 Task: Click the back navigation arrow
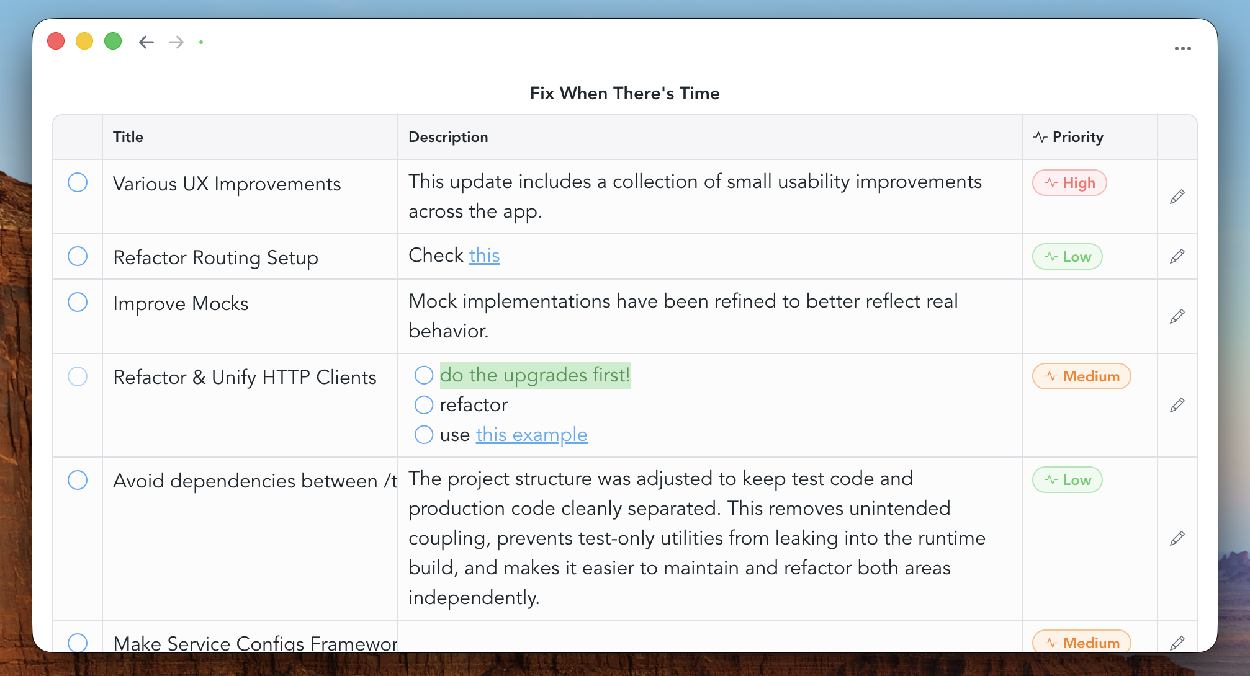point(146,42)
